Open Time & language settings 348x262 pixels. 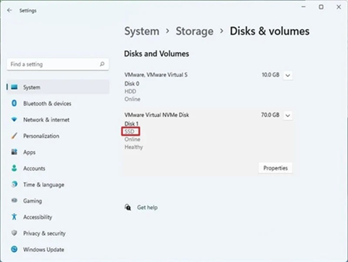click(x=58, y=184)
